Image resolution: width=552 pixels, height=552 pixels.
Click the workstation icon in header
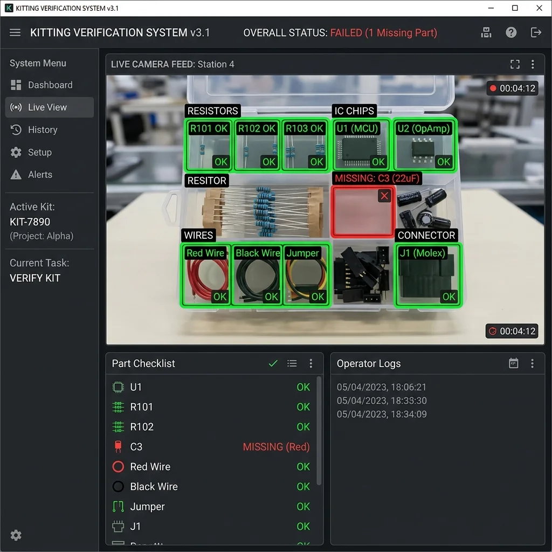[486, 33]
